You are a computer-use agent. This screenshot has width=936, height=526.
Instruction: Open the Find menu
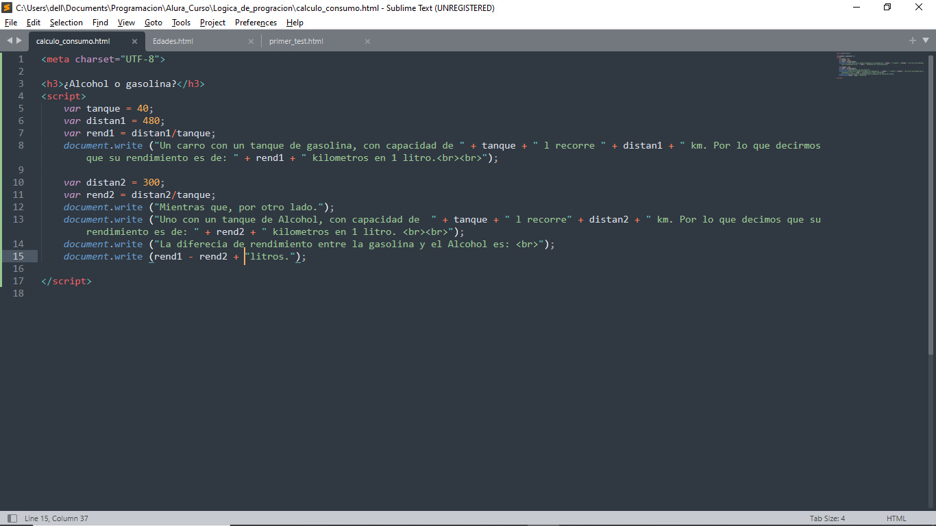point(100,23)
